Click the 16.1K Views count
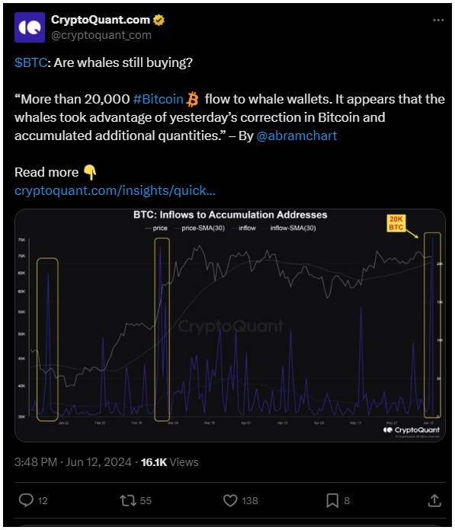The image size is (455, 530). (x=169, y=462)
